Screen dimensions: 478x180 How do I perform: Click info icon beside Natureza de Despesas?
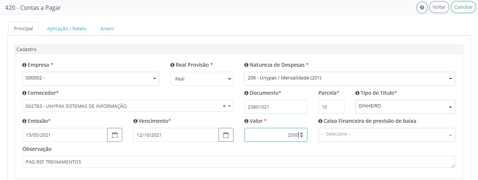[246, 65]
